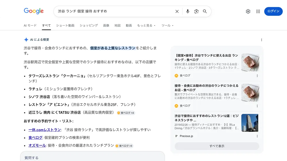Click the search text field

pyautogui.click(x=115, y=11)
